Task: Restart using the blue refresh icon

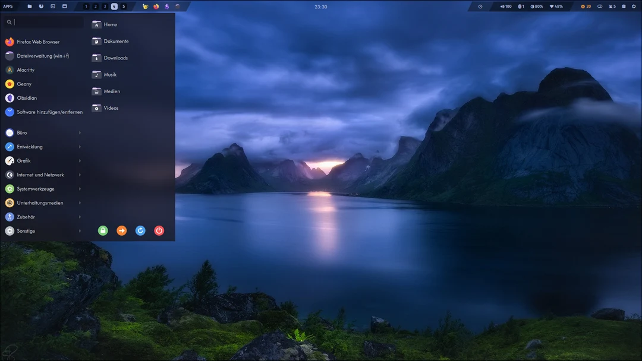Action: tap(140, 230)
